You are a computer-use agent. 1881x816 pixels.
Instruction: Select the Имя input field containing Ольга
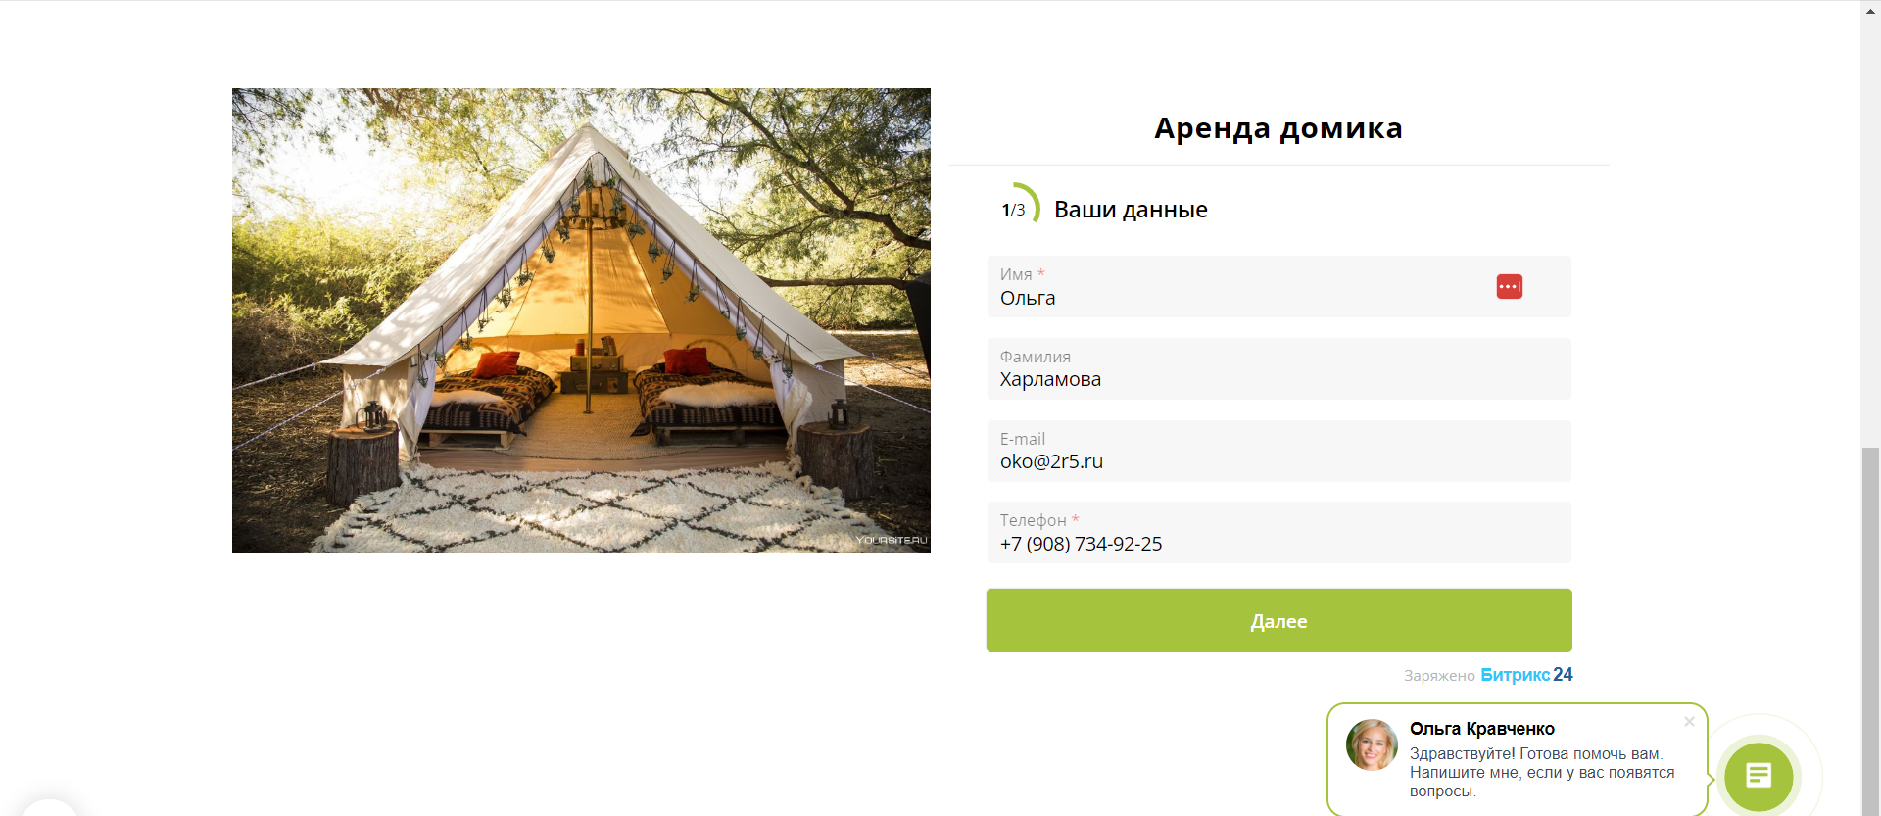1278,286
